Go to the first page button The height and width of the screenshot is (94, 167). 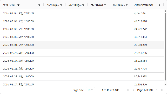(x=128, y=90)
